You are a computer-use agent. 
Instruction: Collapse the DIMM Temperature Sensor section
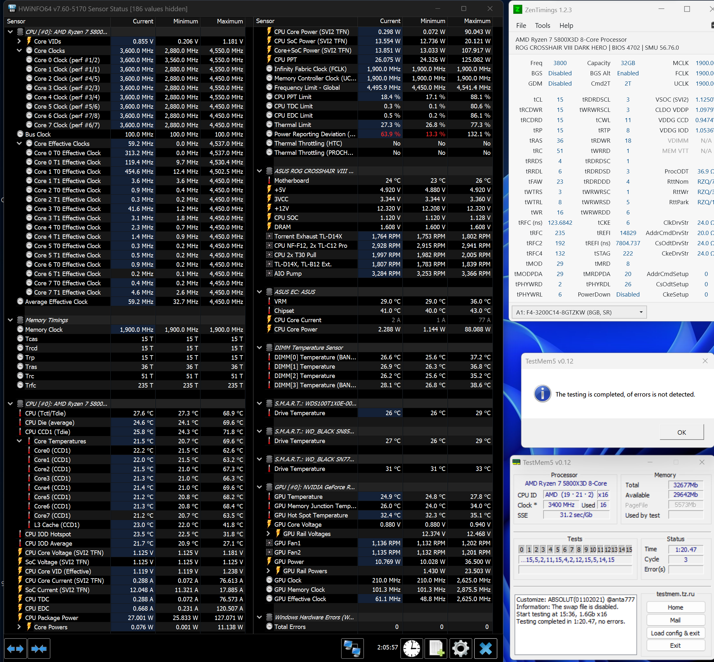click(259, 348)
